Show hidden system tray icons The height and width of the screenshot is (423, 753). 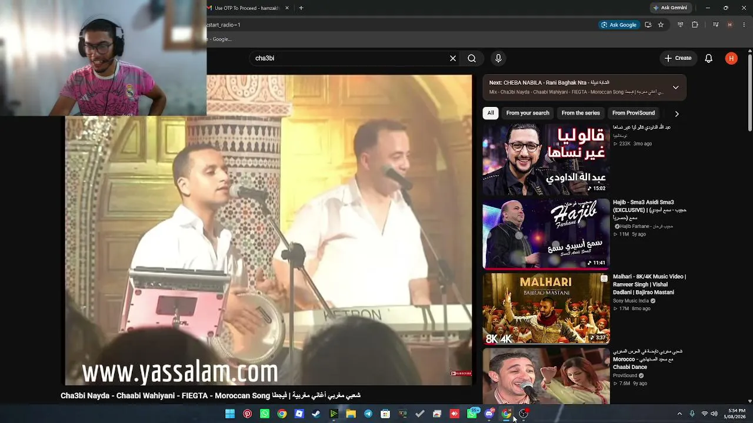tap(679, 414)
